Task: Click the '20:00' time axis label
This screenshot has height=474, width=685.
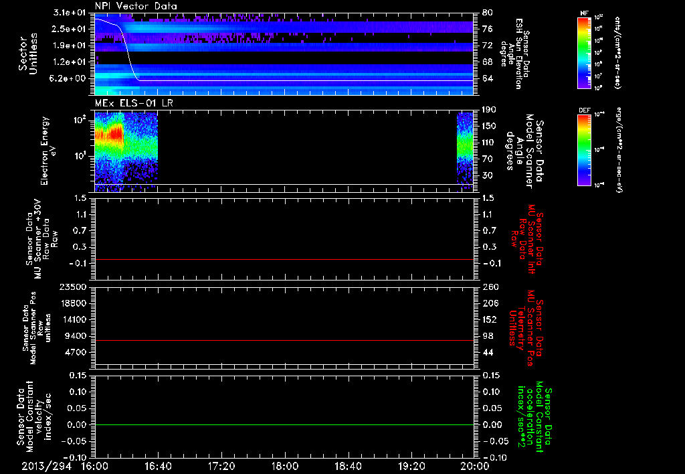Action: point(475,466)
